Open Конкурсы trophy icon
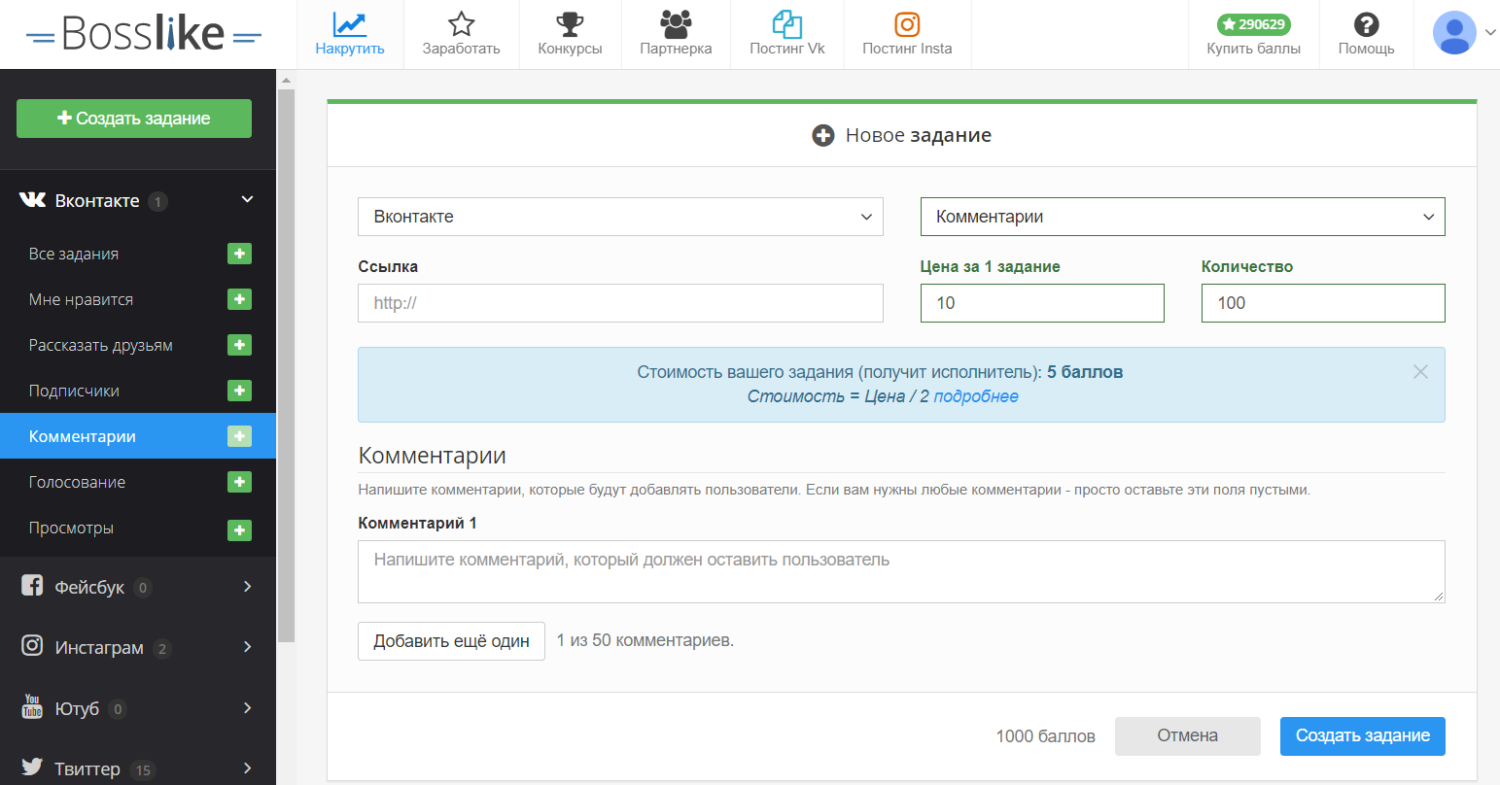The width and height of the screenshot is (1500, 785). click(570, 23)
